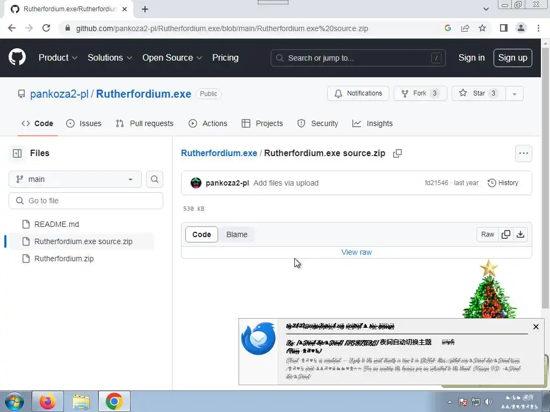This screenshot has width=550, height=412.
Task: Switch to Blame view
Action: pos(237,234)
